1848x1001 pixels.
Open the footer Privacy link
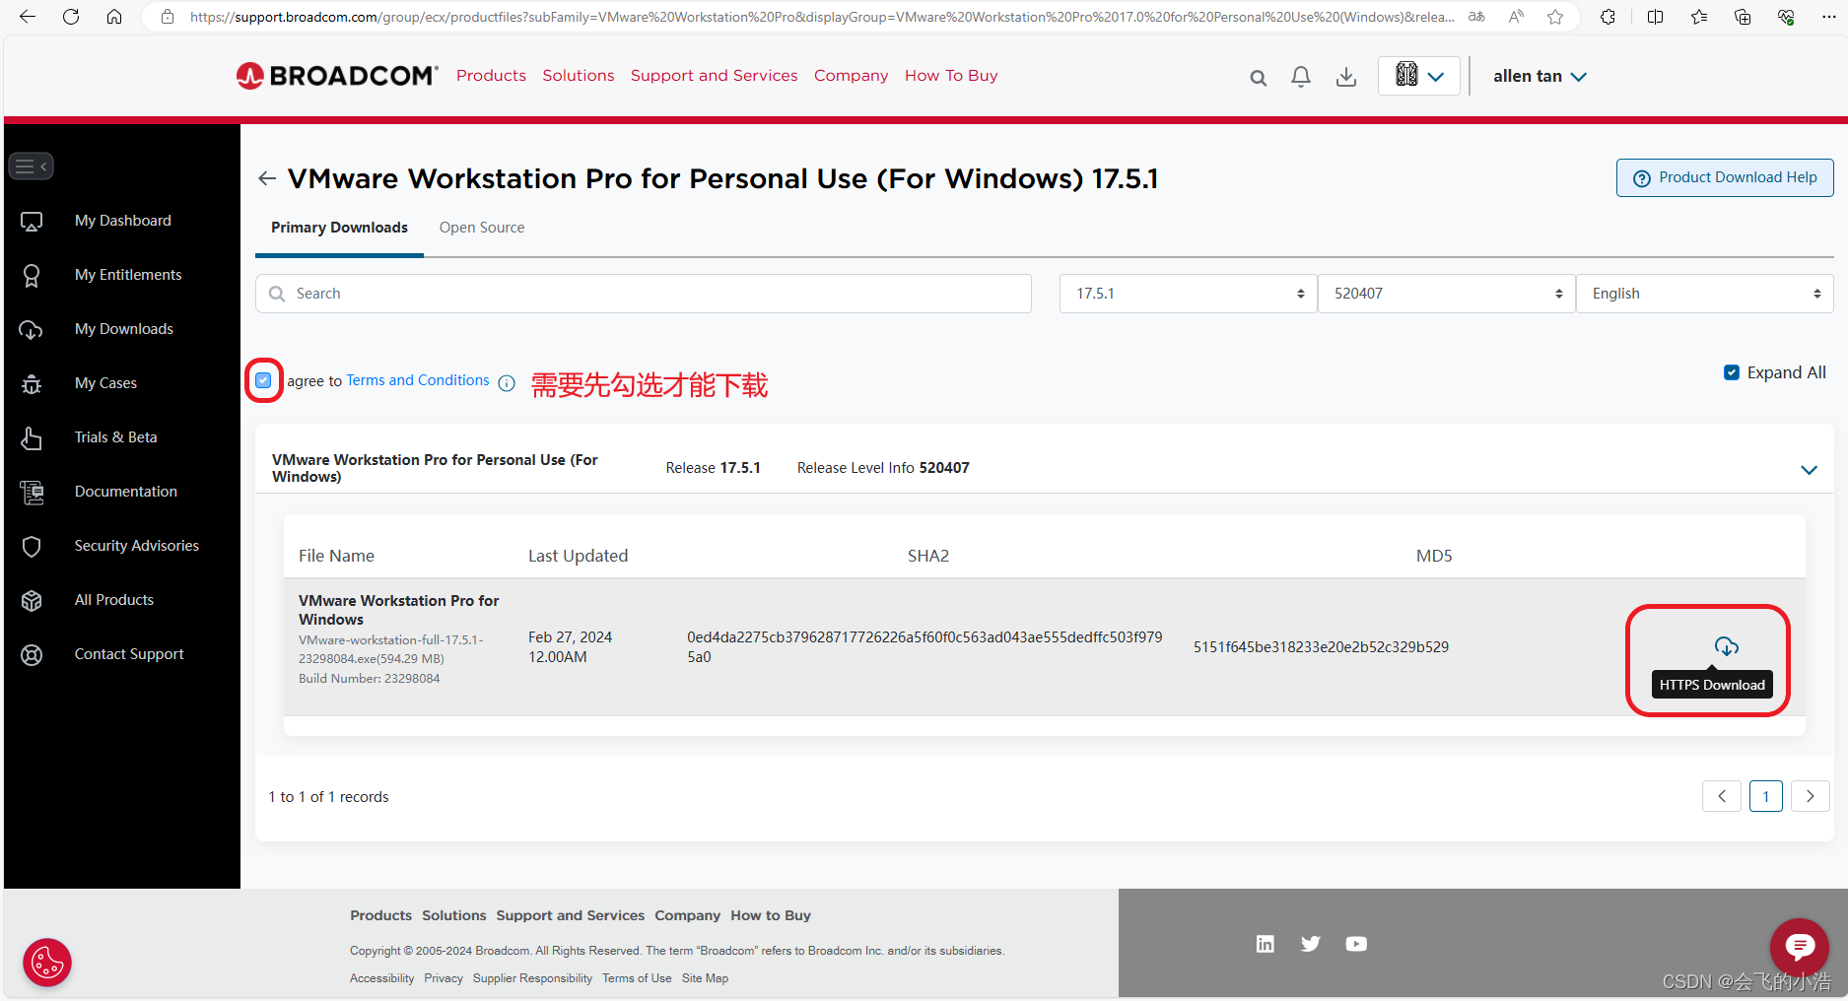click(x=444, y=978)
